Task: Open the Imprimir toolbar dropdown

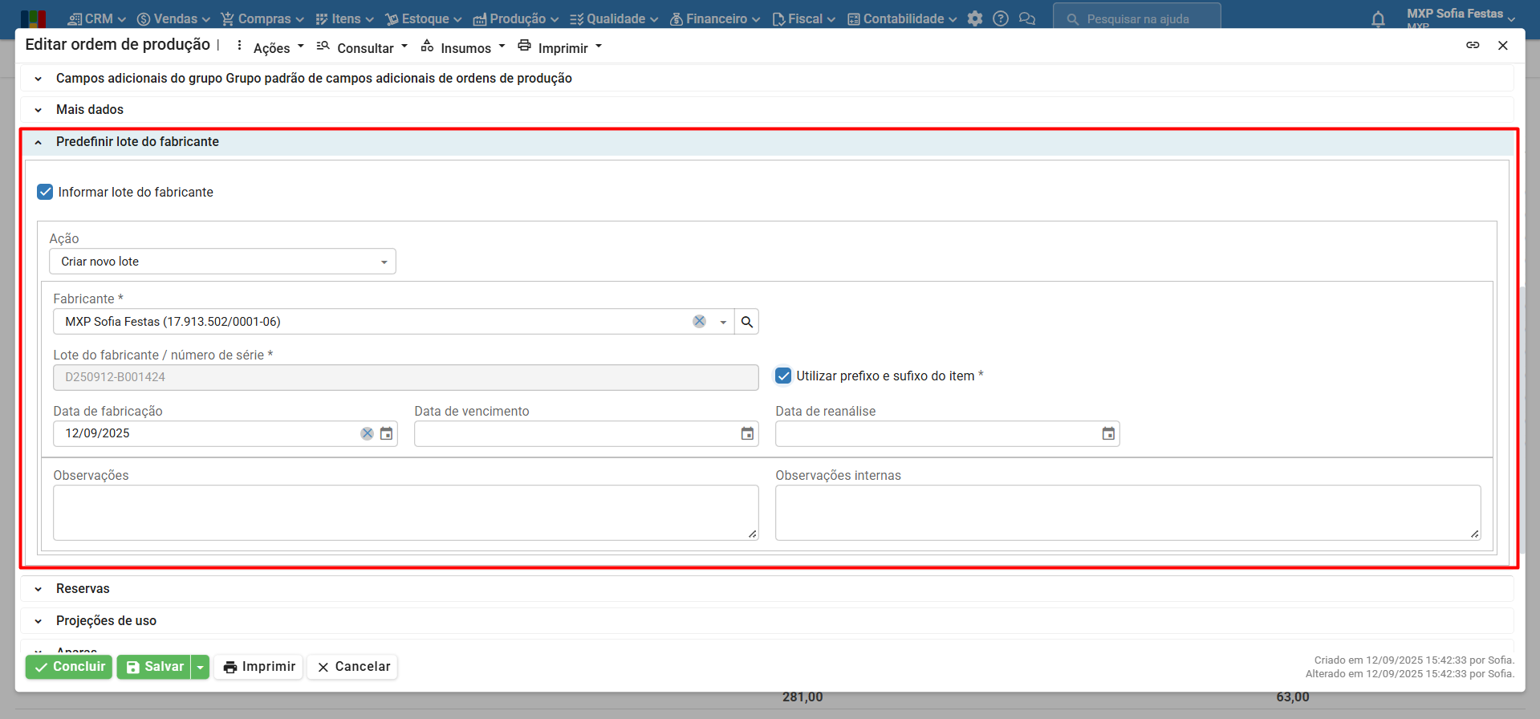Action: [560, 47]
